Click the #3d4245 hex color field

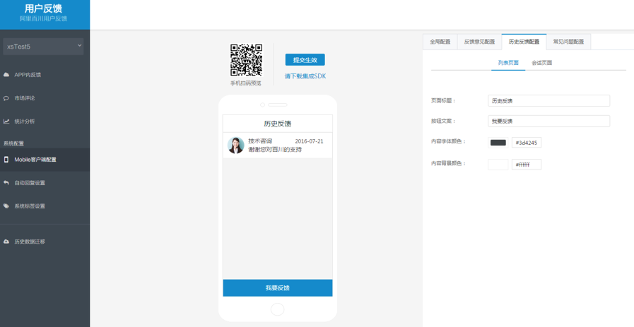pos(527,142)
